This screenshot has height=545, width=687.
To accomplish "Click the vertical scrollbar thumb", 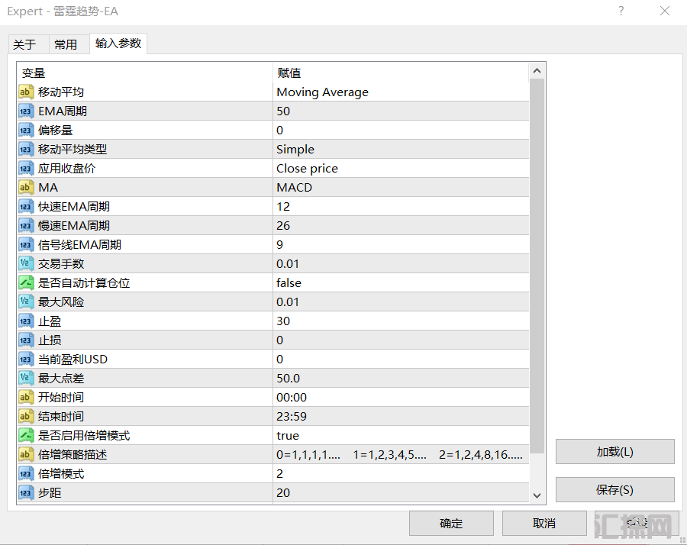I will click(537, 266).
